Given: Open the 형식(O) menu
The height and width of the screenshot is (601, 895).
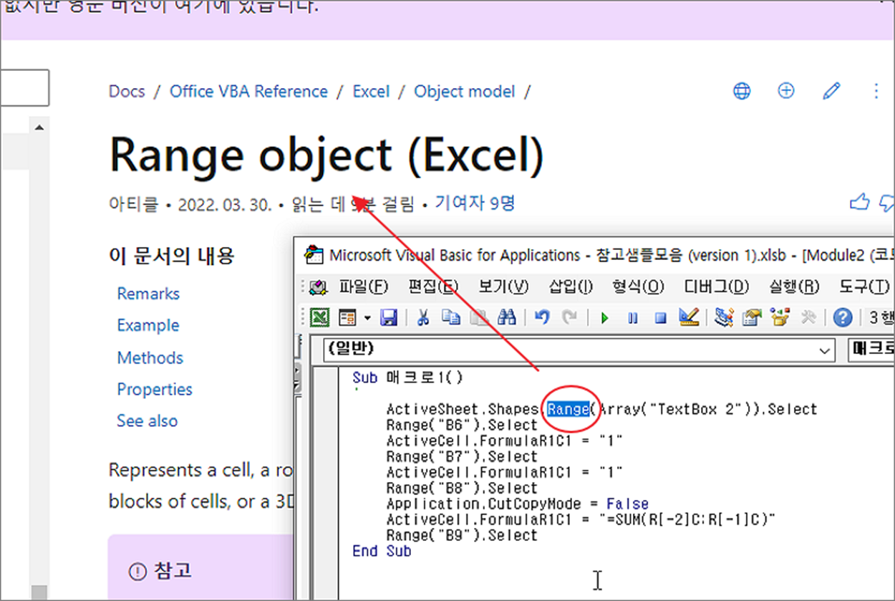Looking at the screenshot, I should [x=639, y=287].
